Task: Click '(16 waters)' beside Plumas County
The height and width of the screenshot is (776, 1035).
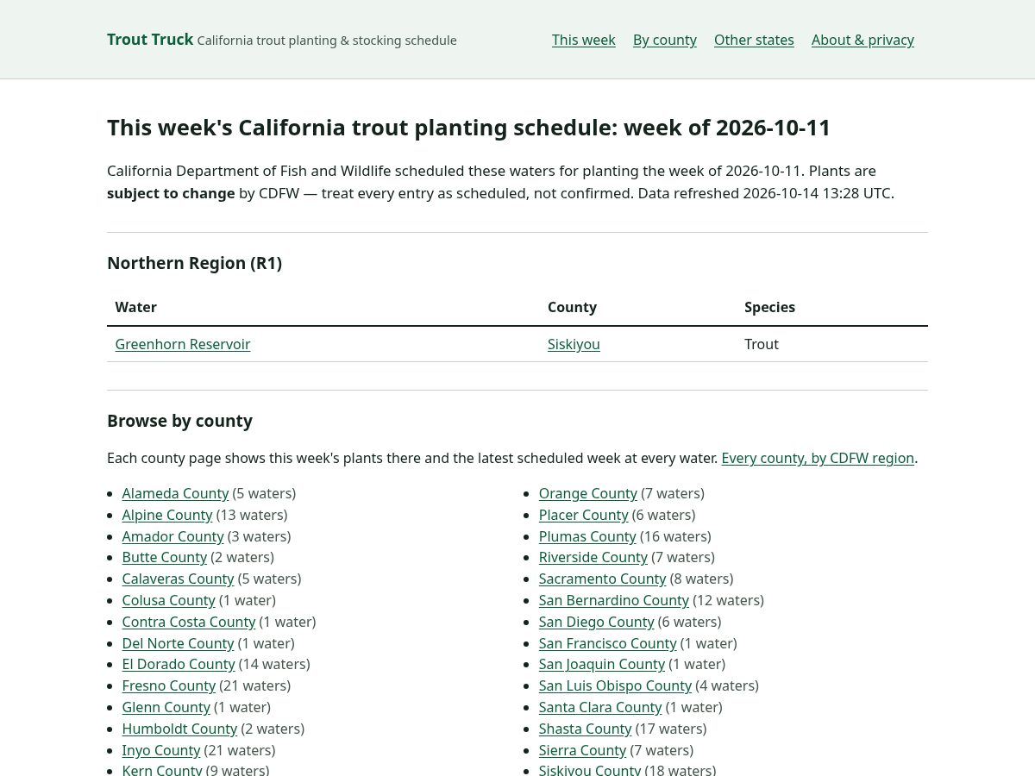Action: click(675, 536)
